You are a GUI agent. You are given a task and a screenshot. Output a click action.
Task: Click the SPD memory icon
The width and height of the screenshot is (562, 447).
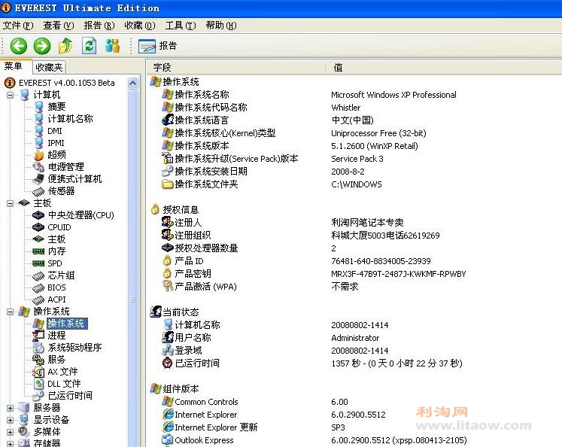click(38, 263)
